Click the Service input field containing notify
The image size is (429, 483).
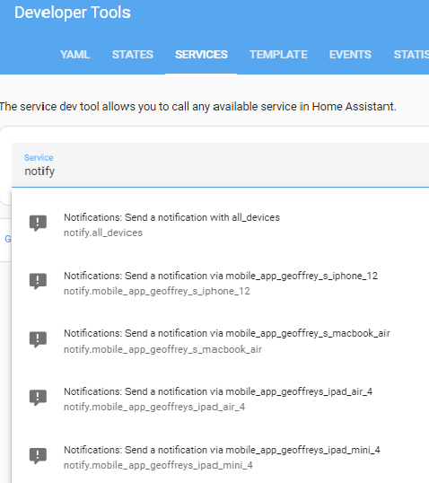[220, 165]
